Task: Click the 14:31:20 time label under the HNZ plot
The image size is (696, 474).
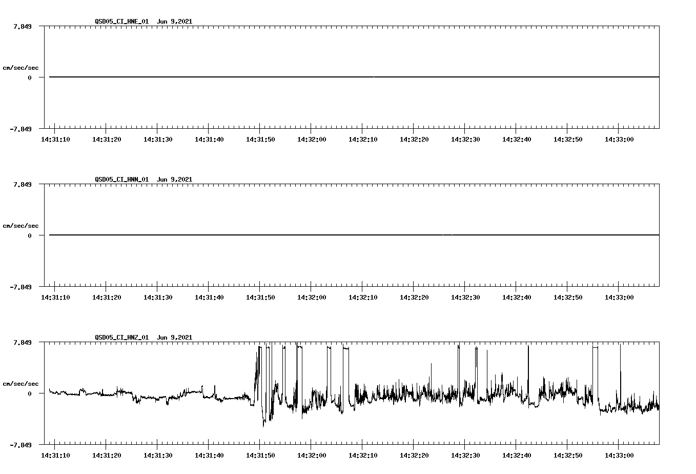Action: (107, 456)
